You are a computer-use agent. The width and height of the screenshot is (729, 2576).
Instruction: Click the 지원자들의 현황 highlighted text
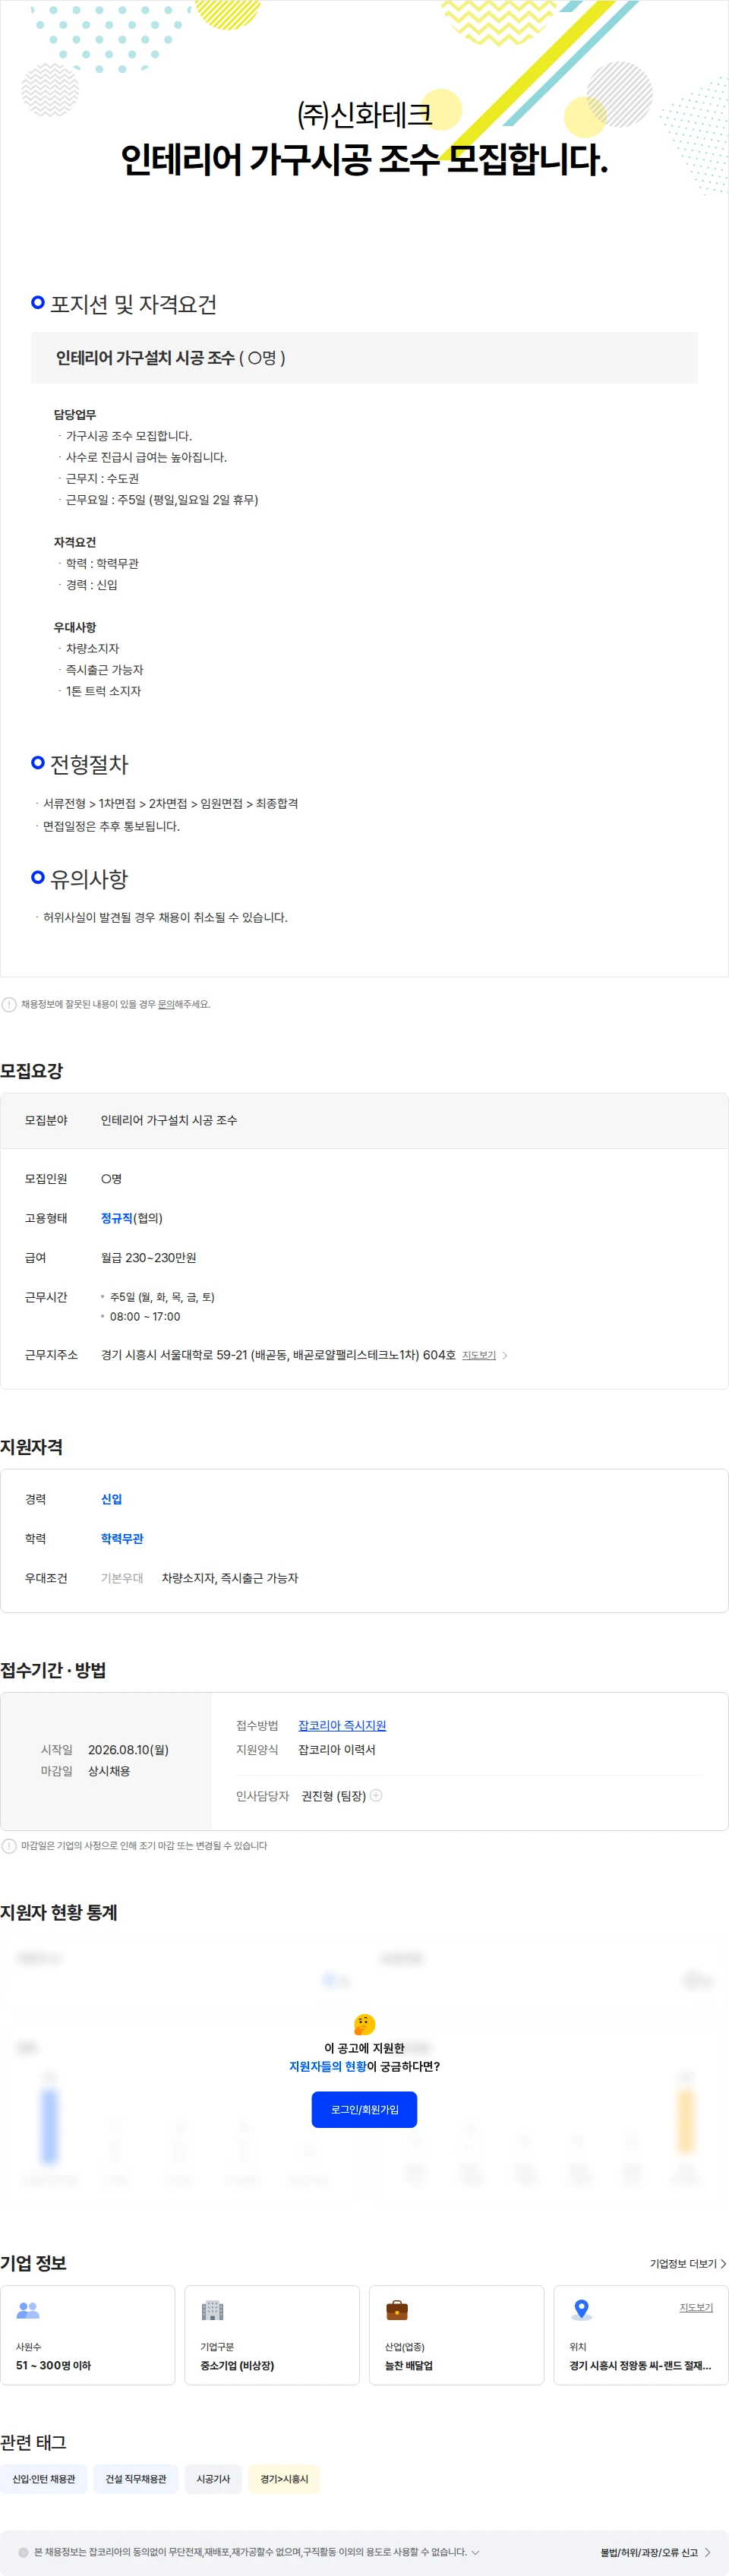(x=328, y=2066)
